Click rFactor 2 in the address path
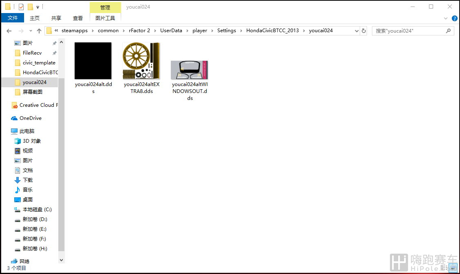 point(139,31)
